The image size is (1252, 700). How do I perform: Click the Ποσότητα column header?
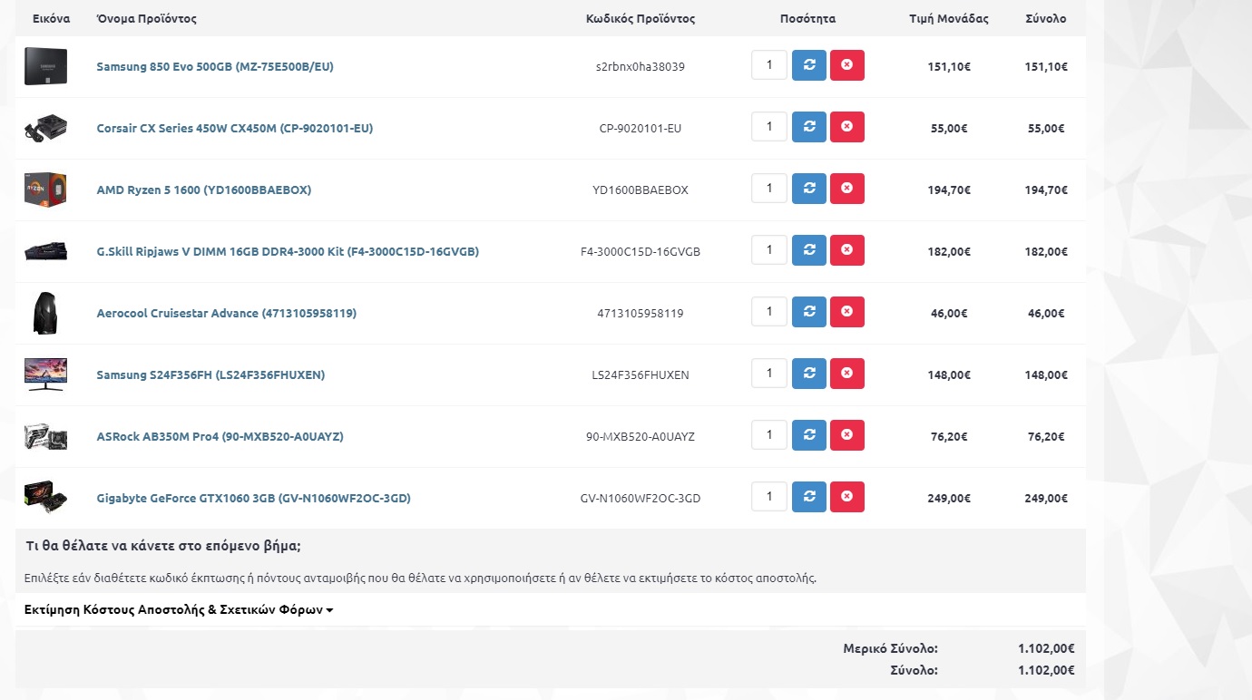coord(807,18)
